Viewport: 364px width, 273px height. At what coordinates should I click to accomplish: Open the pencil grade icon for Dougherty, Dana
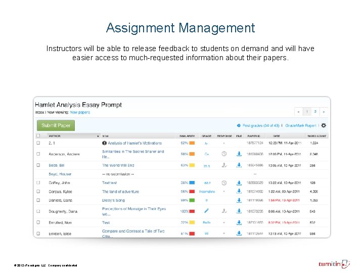point(206,211)
